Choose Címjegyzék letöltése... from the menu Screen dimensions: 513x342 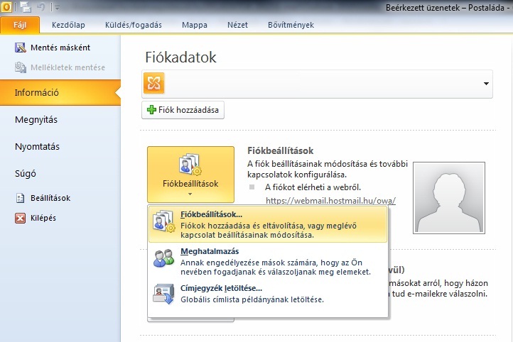(268, 294)
